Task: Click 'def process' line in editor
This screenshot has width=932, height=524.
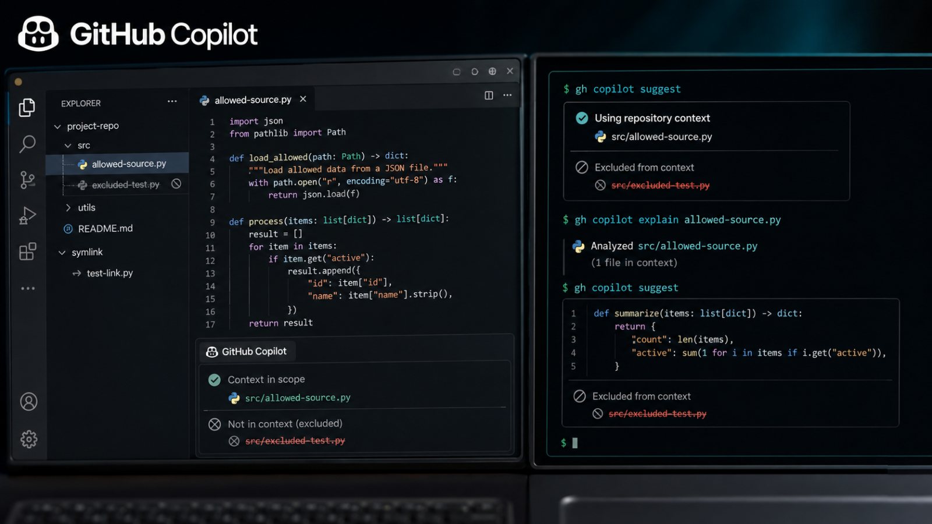Action: pos(339,220)
